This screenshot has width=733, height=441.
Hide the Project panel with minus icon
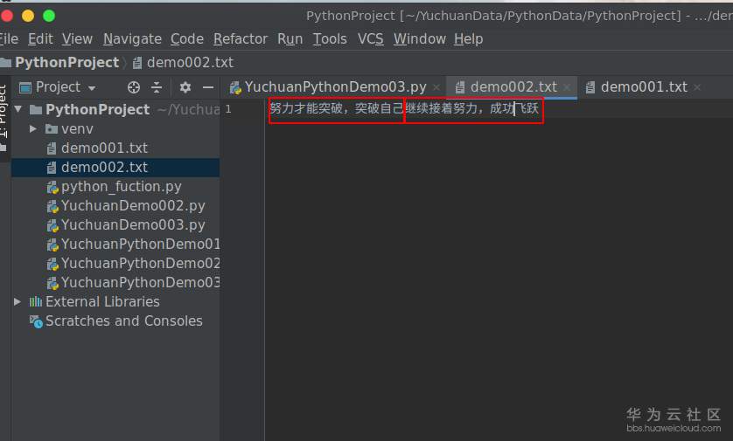pos(208,87)
